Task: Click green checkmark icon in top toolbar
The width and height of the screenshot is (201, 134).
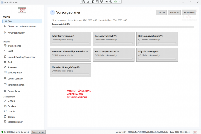Action: (115, 2)
